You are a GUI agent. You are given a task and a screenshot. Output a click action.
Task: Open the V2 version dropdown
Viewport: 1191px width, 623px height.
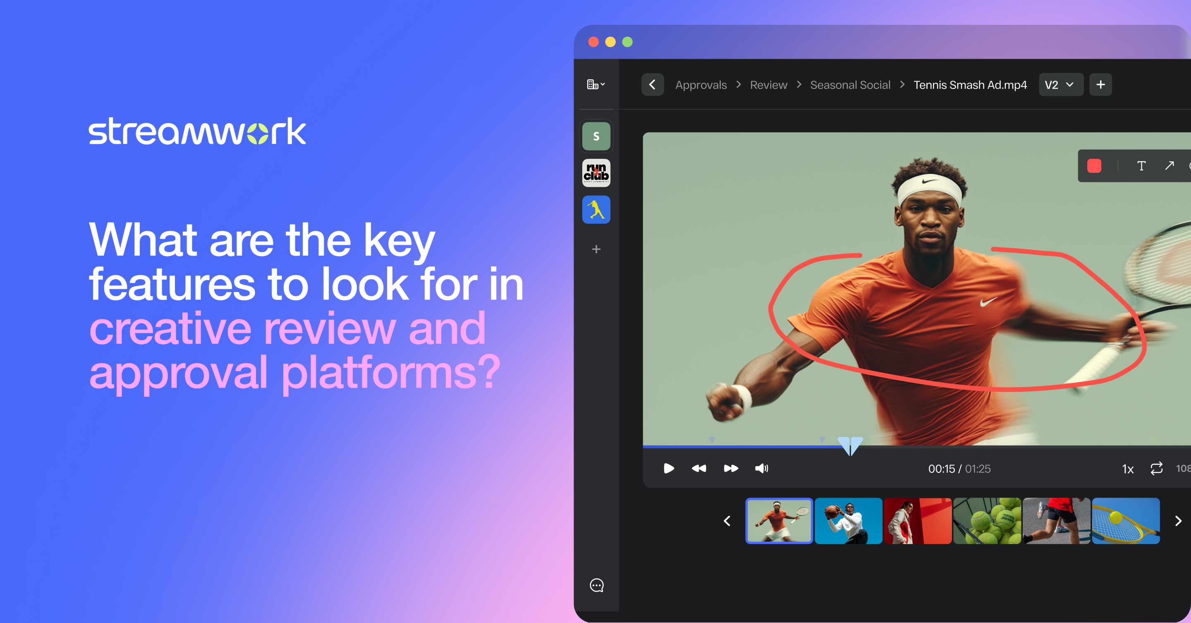(x=1061, y=85)
